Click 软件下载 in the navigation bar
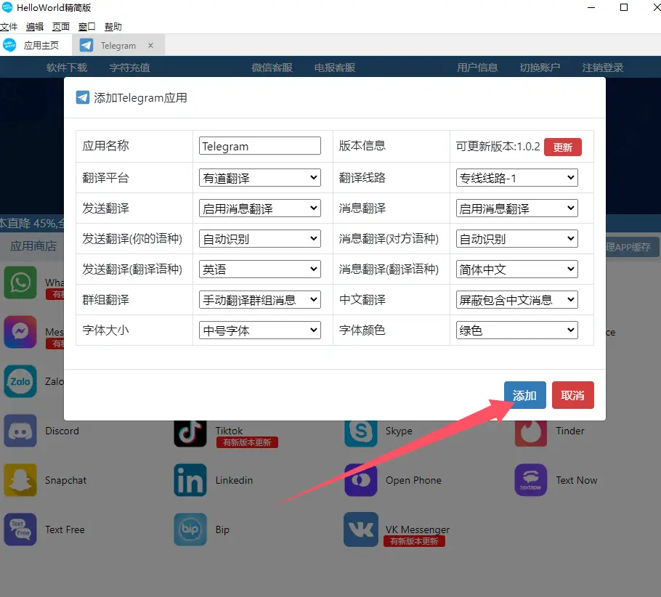Screen dimensions: 661x597 click(67, 68)
